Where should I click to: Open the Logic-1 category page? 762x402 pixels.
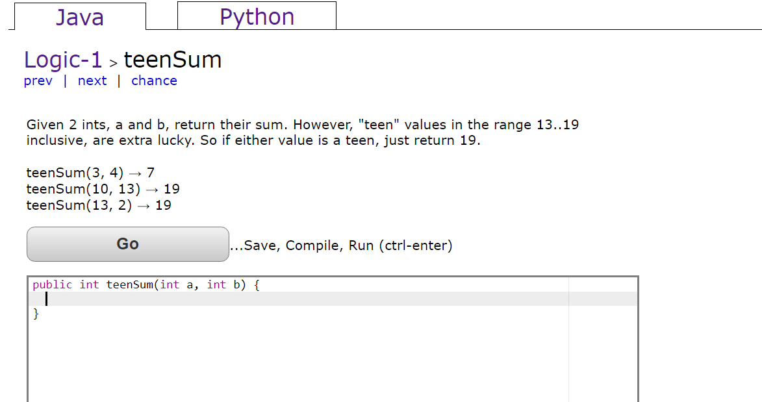pos(62,59)
